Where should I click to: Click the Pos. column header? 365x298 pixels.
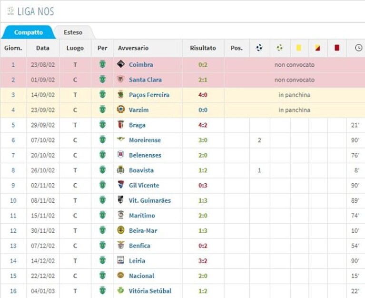click(237, 48)
